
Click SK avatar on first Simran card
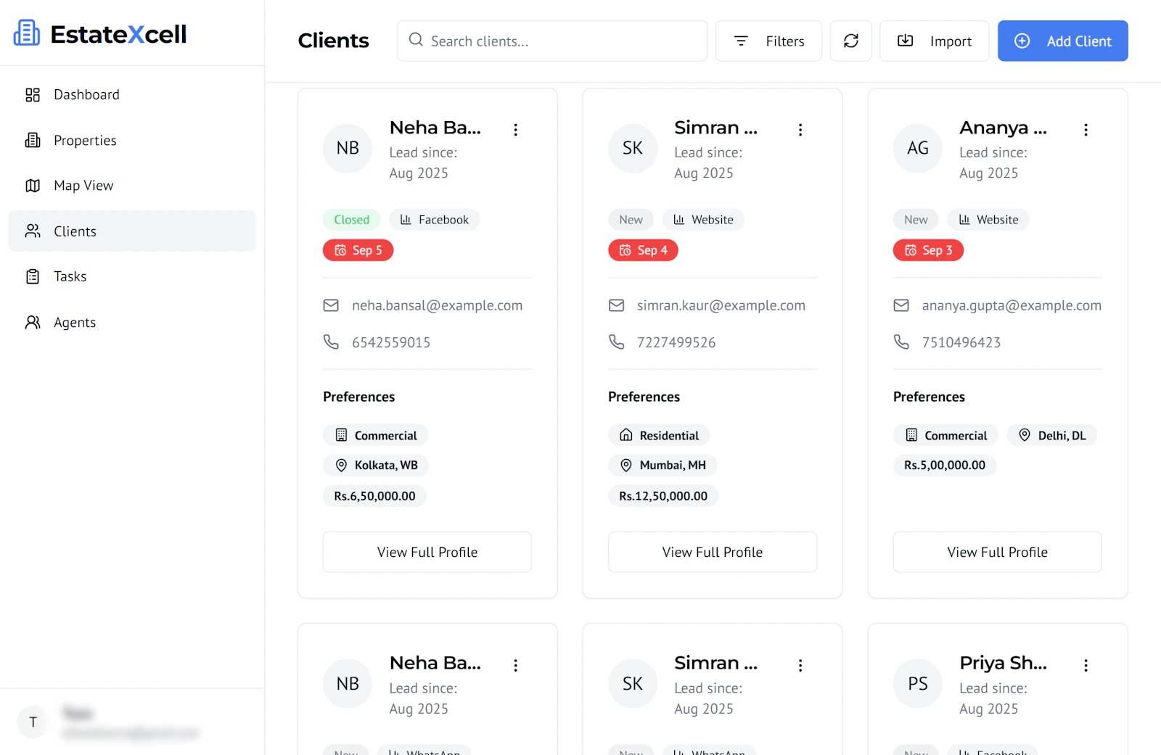[633, 148]
